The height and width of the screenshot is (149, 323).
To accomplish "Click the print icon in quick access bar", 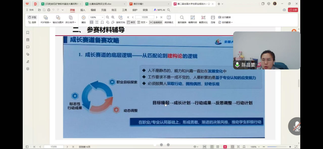I will tap(48, 10).
